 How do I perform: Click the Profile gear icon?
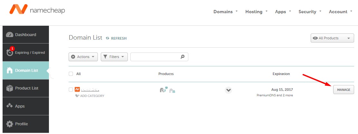pyautogui.click(x=10, y=124)
